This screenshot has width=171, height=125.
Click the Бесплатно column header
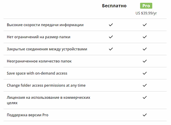[114, 6]
